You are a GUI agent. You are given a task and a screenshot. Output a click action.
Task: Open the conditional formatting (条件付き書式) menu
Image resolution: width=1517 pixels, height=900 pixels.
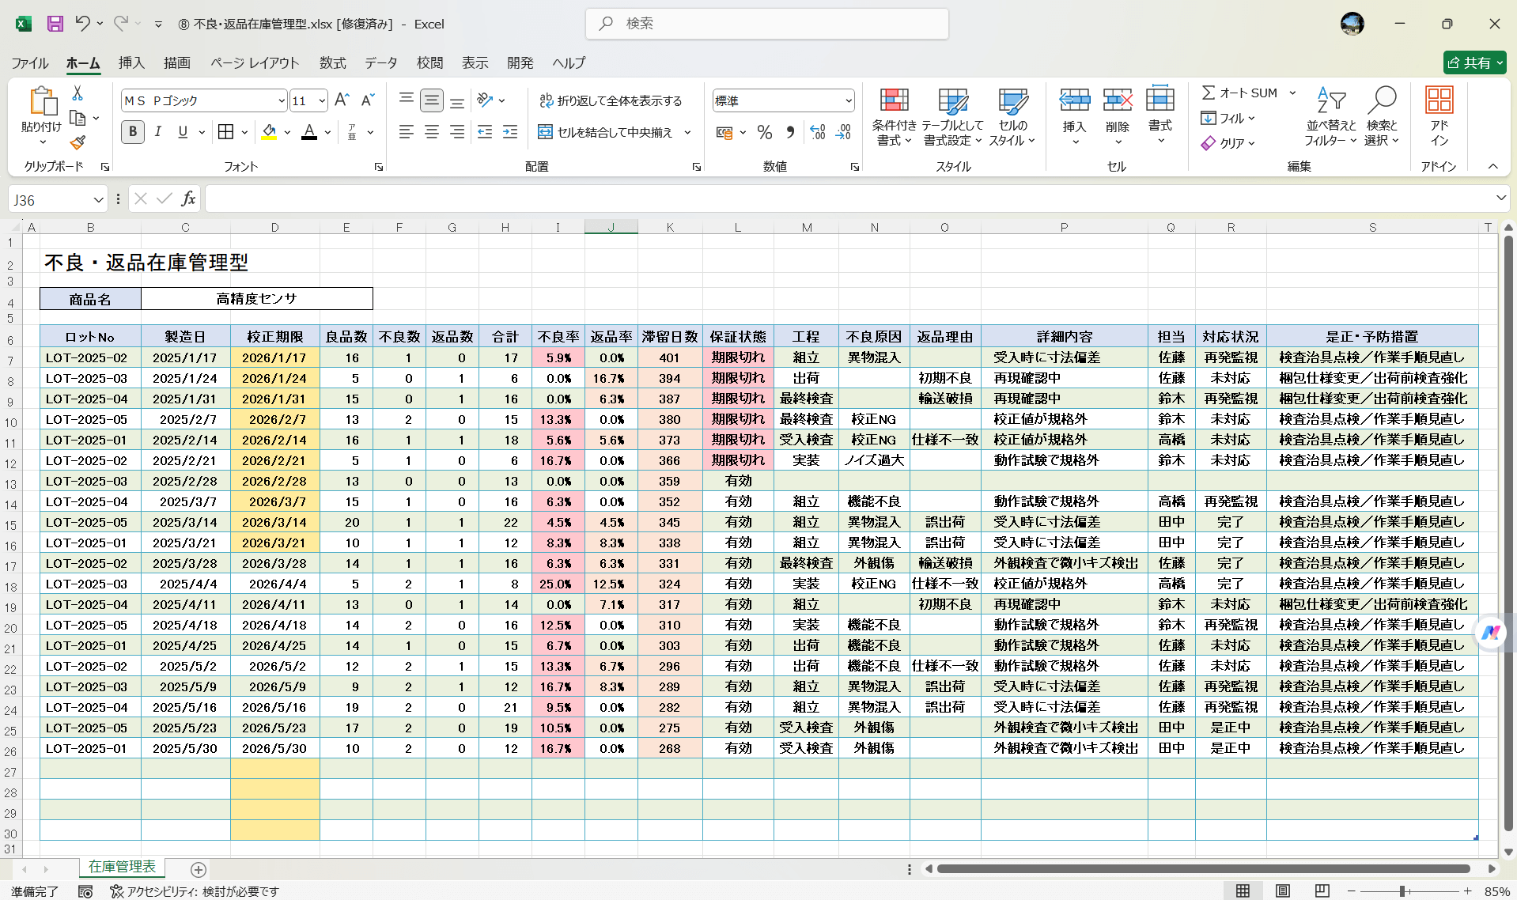(x=893, y=116)
